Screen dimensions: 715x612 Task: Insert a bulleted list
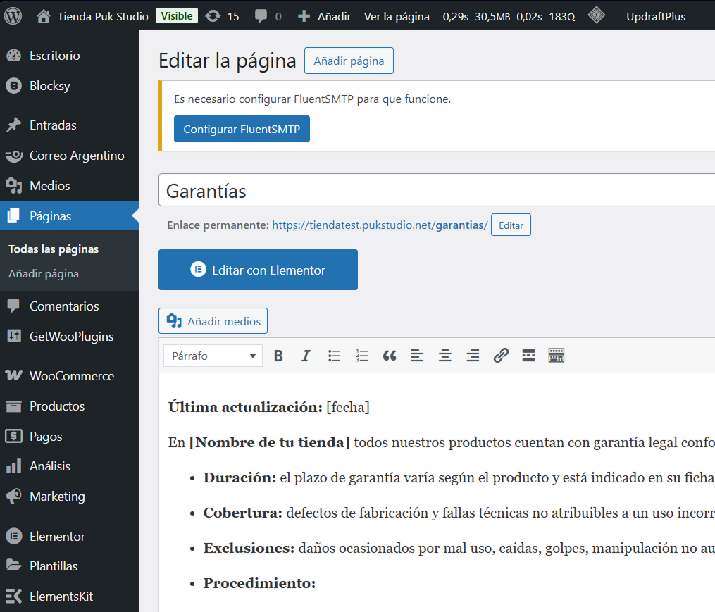point(334,356)
